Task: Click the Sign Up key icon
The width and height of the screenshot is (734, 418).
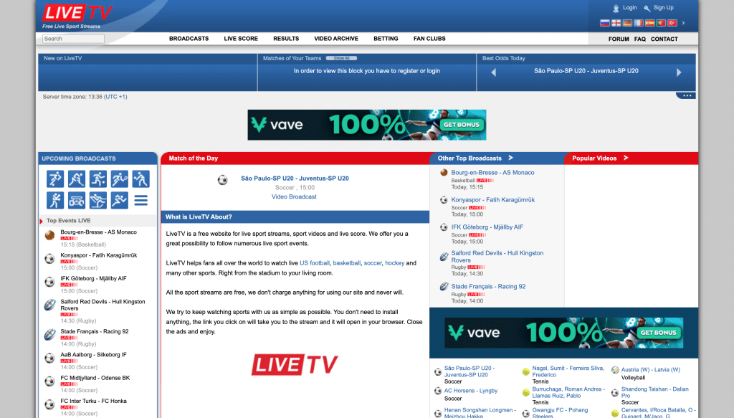Action: coord(647,8)
